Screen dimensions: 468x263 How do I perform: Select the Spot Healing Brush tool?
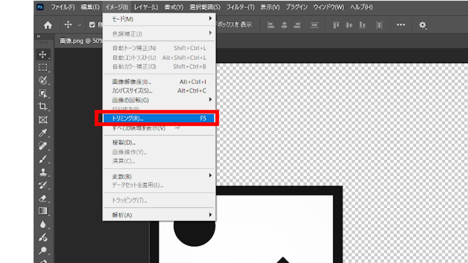click(43, 146)
